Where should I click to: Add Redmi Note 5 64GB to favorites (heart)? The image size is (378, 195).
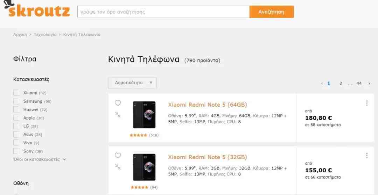pyautogui.click(x=118, y=103)
